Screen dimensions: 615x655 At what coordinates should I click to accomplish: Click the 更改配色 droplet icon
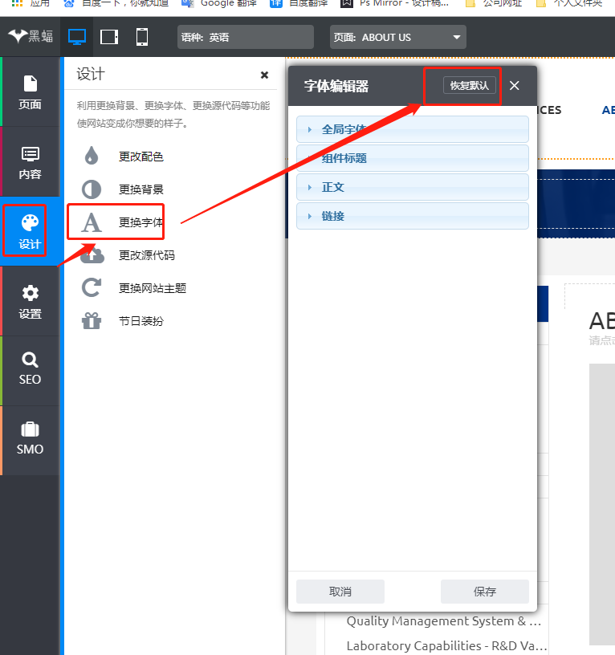92,157
